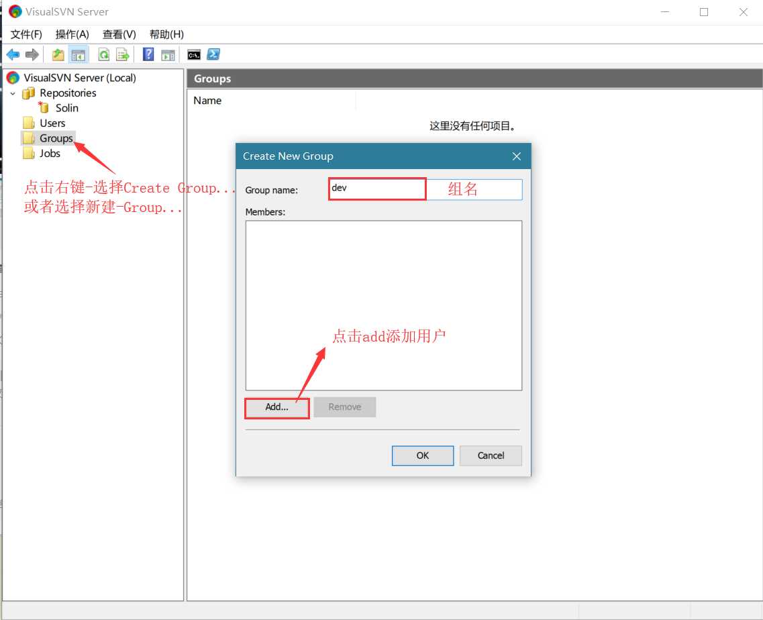Select the Jobs folder icon
This screenshot has width=763, height=620.
(x=29, y=153)
